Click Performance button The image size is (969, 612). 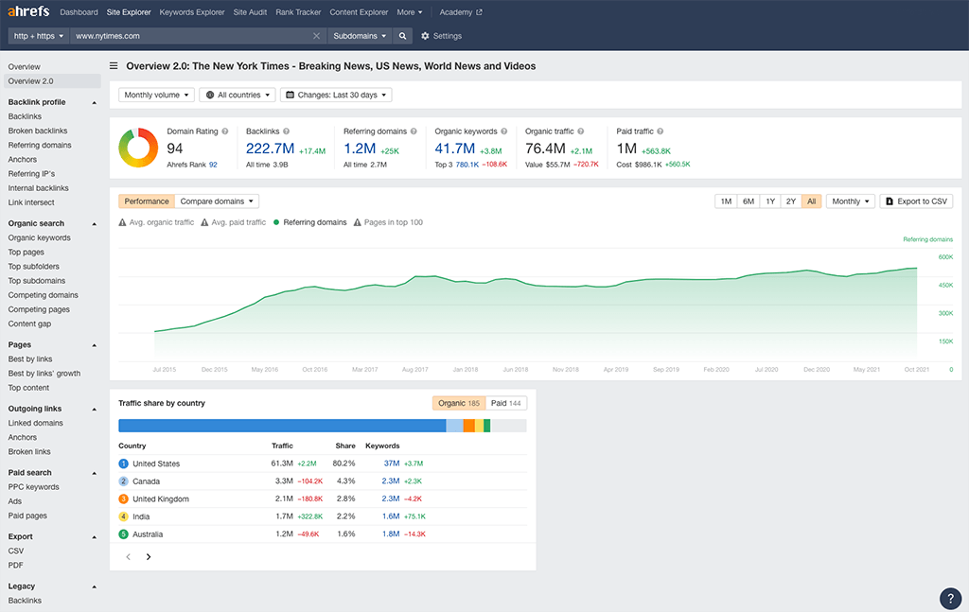point(147,201)
